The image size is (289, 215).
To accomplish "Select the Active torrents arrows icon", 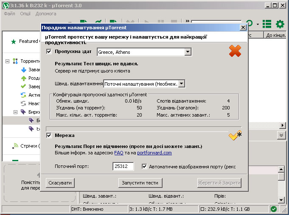I will point(23,95).
